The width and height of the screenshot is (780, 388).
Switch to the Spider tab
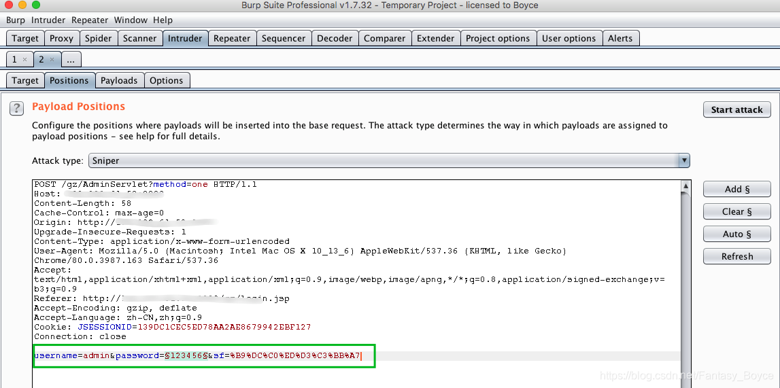[98, 38]
